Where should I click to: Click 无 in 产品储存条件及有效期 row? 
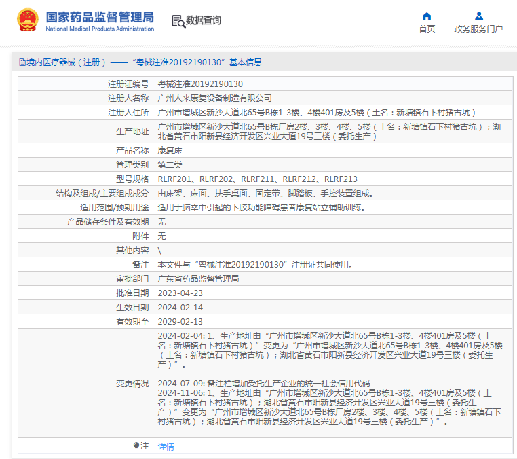[161, 222]
